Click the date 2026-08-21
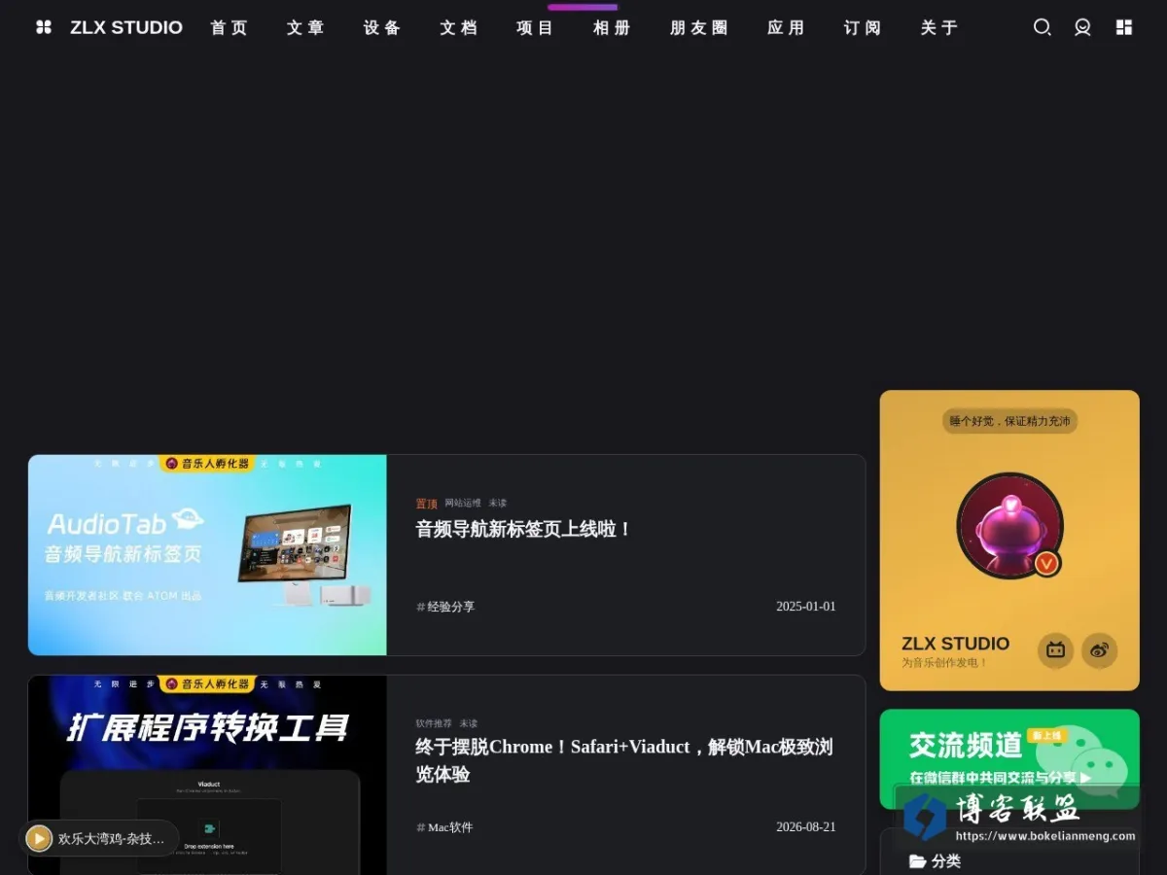Viewport: 1167px width, 875px height. pos(805,827)
